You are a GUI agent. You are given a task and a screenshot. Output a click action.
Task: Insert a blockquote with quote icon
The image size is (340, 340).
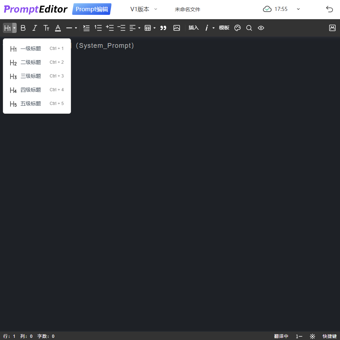(x=163, y=28)
